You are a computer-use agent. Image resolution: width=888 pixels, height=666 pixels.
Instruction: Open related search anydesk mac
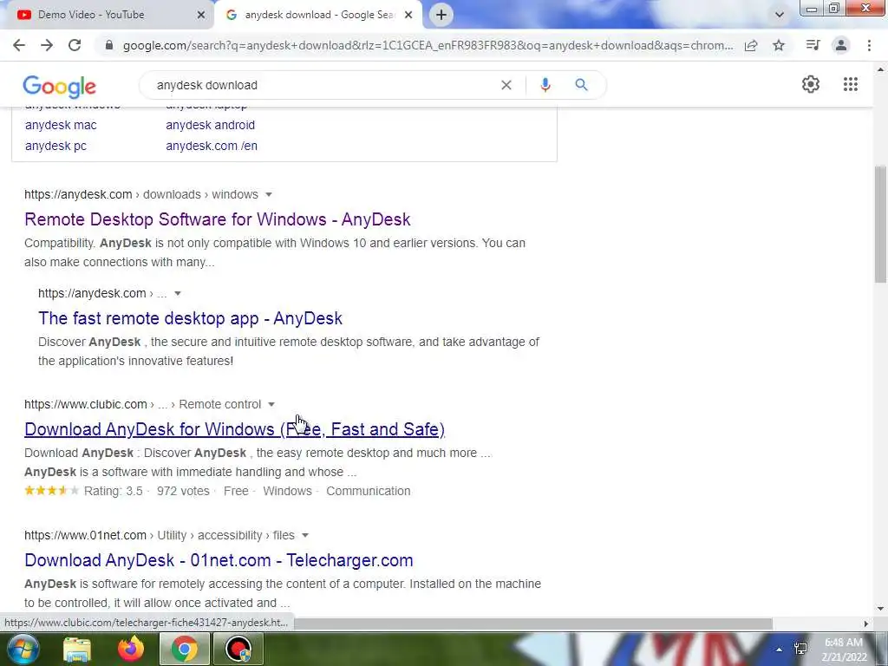pos(61,125)
